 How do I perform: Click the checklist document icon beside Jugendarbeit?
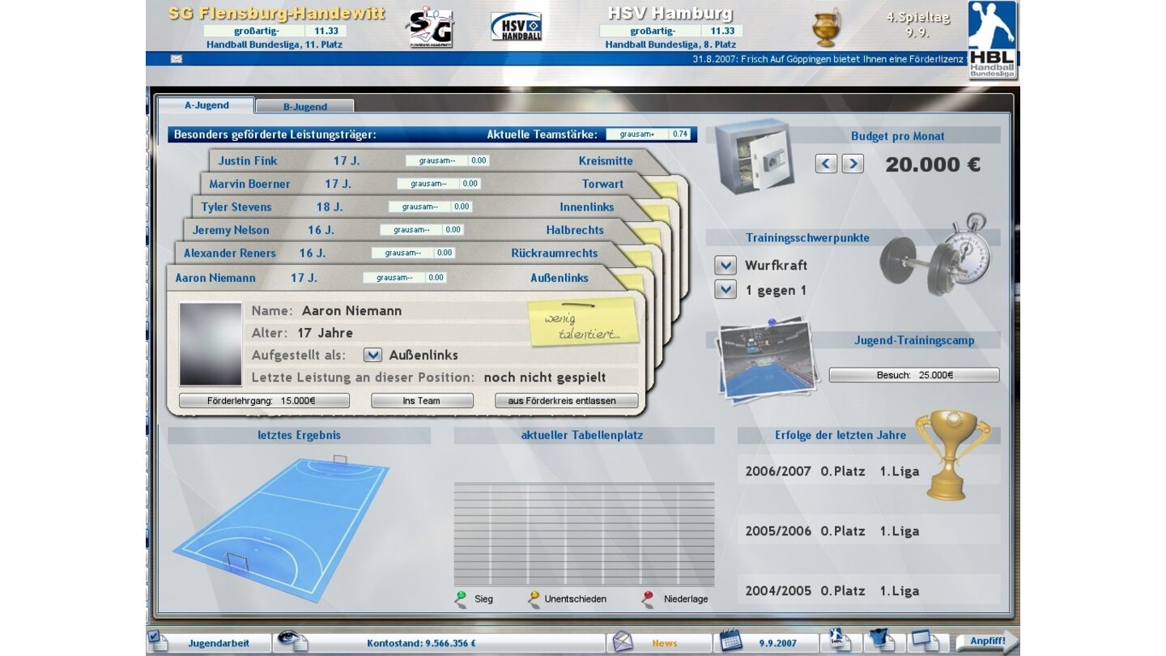pos(158,641)
